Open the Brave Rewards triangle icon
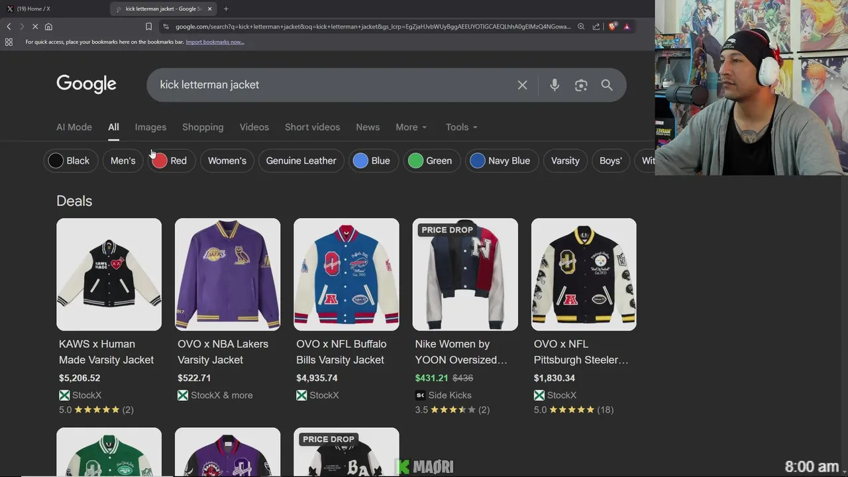The width and height of the screenshot is (848, 477). [x=627, y=26]
